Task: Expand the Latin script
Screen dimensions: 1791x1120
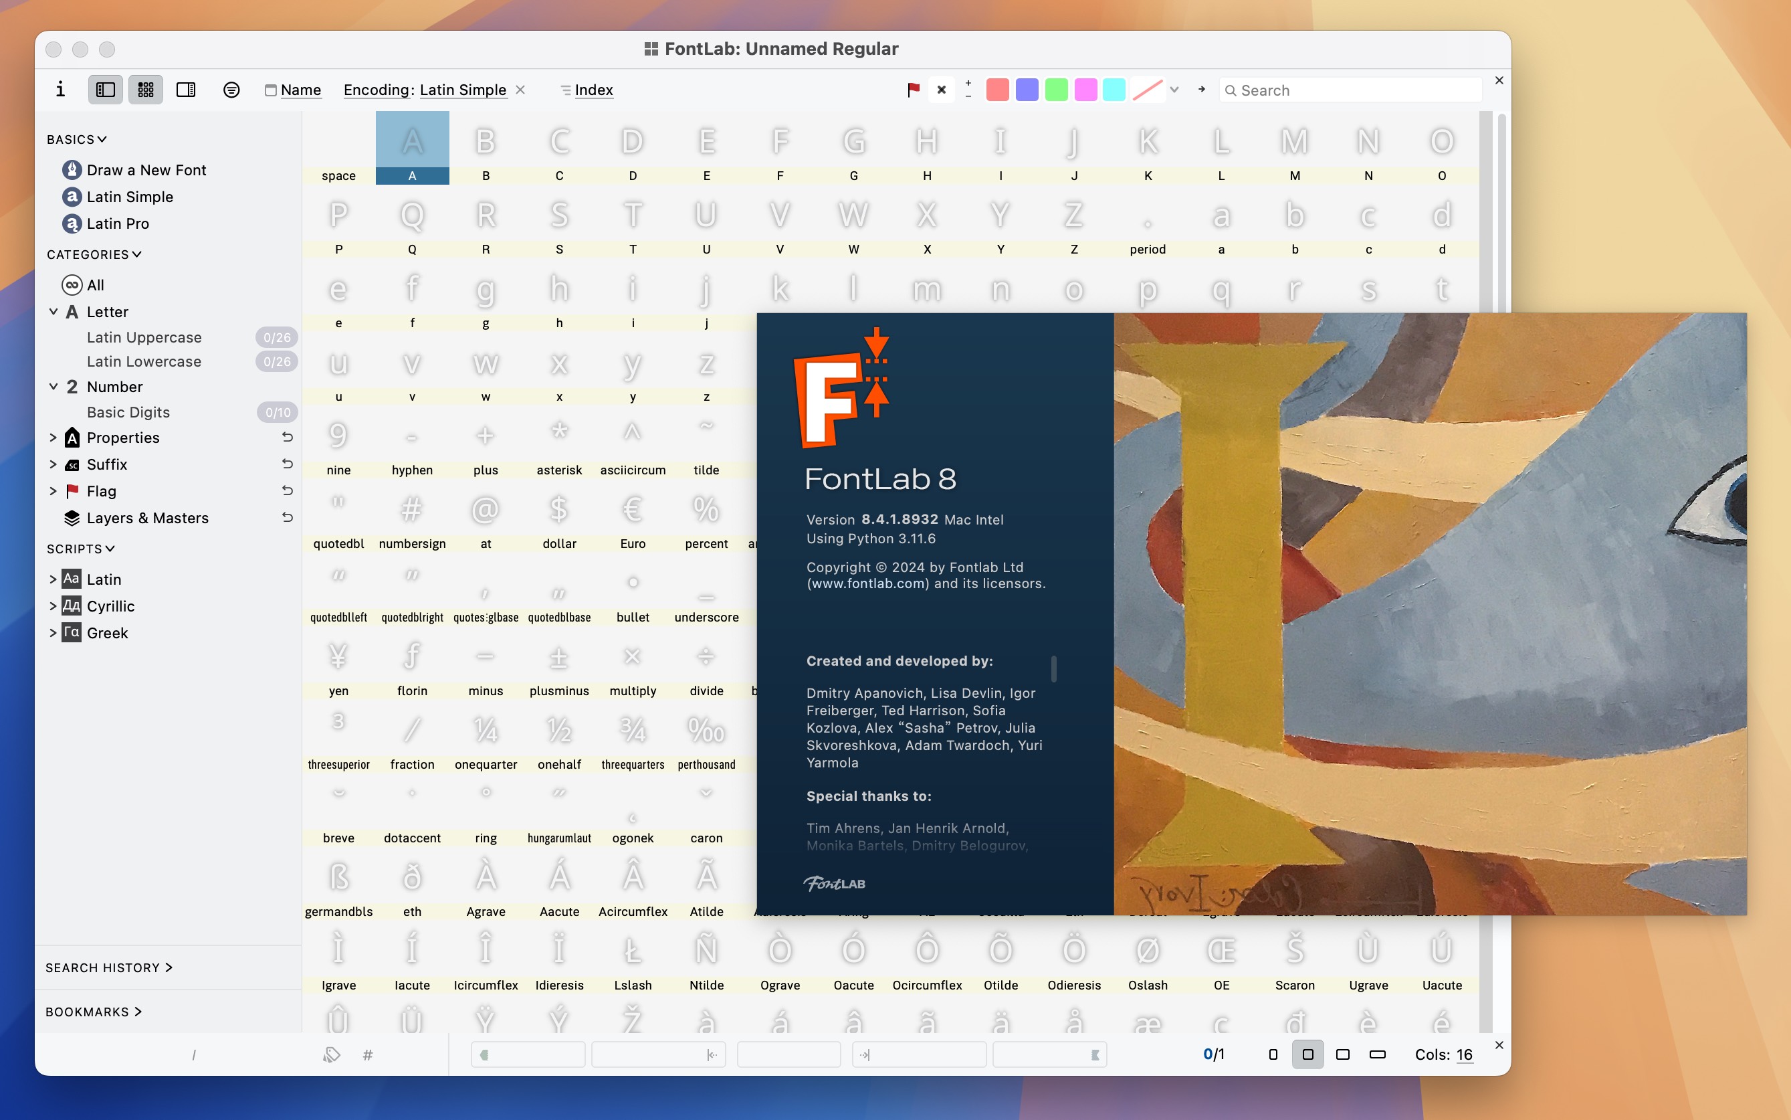Action: [x=54, y=579]
